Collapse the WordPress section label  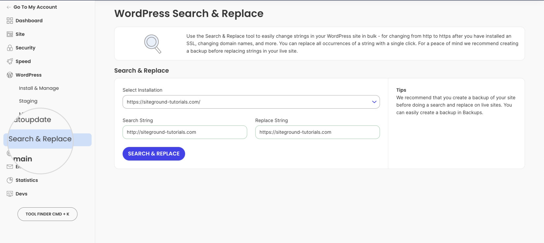pyautogui.click(x=28, y=75)
